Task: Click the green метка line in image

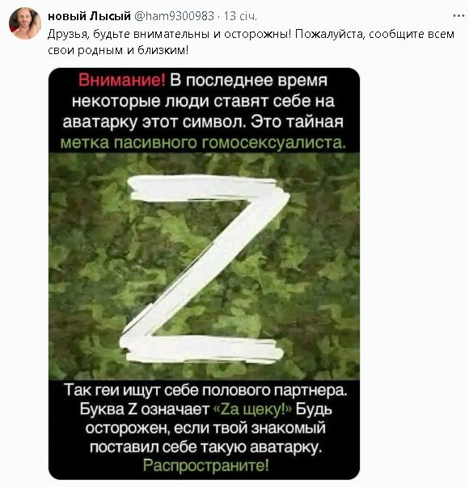Action: (203, 143)
